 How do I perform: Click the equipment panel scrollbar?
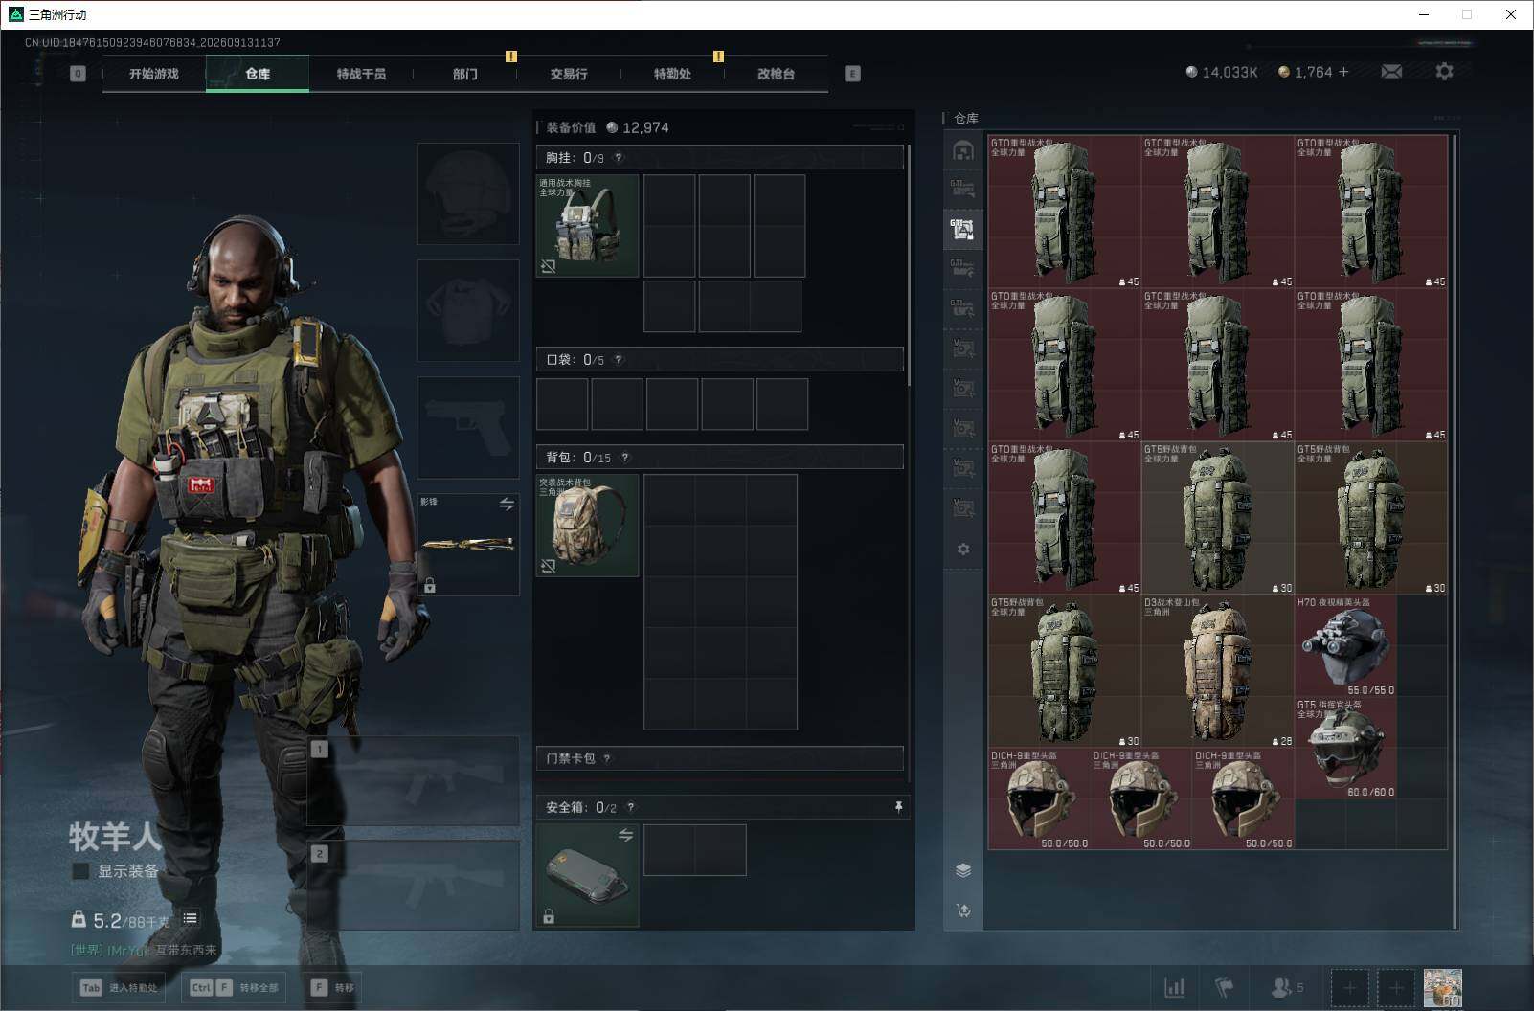(908, 265)
